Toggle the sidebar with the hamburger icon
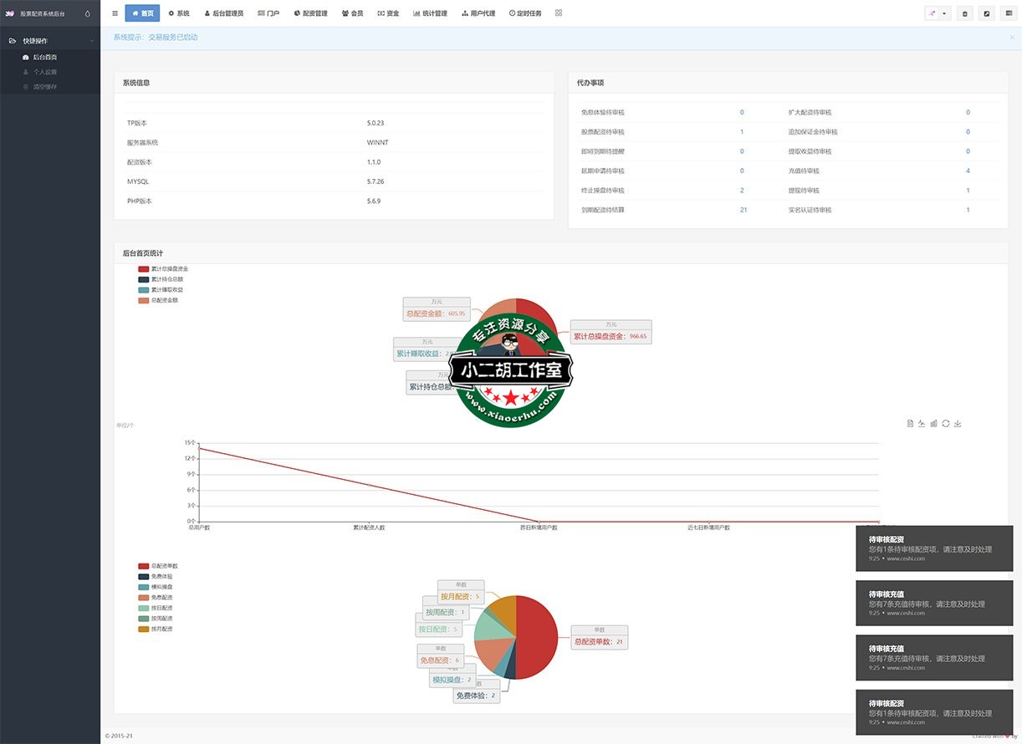 coord(115,13)
